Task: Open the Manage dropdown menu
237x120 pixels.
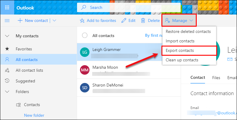Action: click(179, 20)
